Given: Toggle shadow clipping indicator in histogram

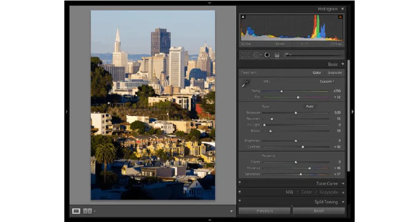Looking at the screenshot, I should [243, 17].
